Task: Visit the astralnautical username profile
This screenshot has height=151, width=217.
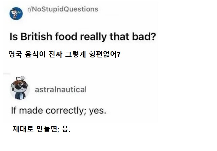Action: tap(61, 90)
